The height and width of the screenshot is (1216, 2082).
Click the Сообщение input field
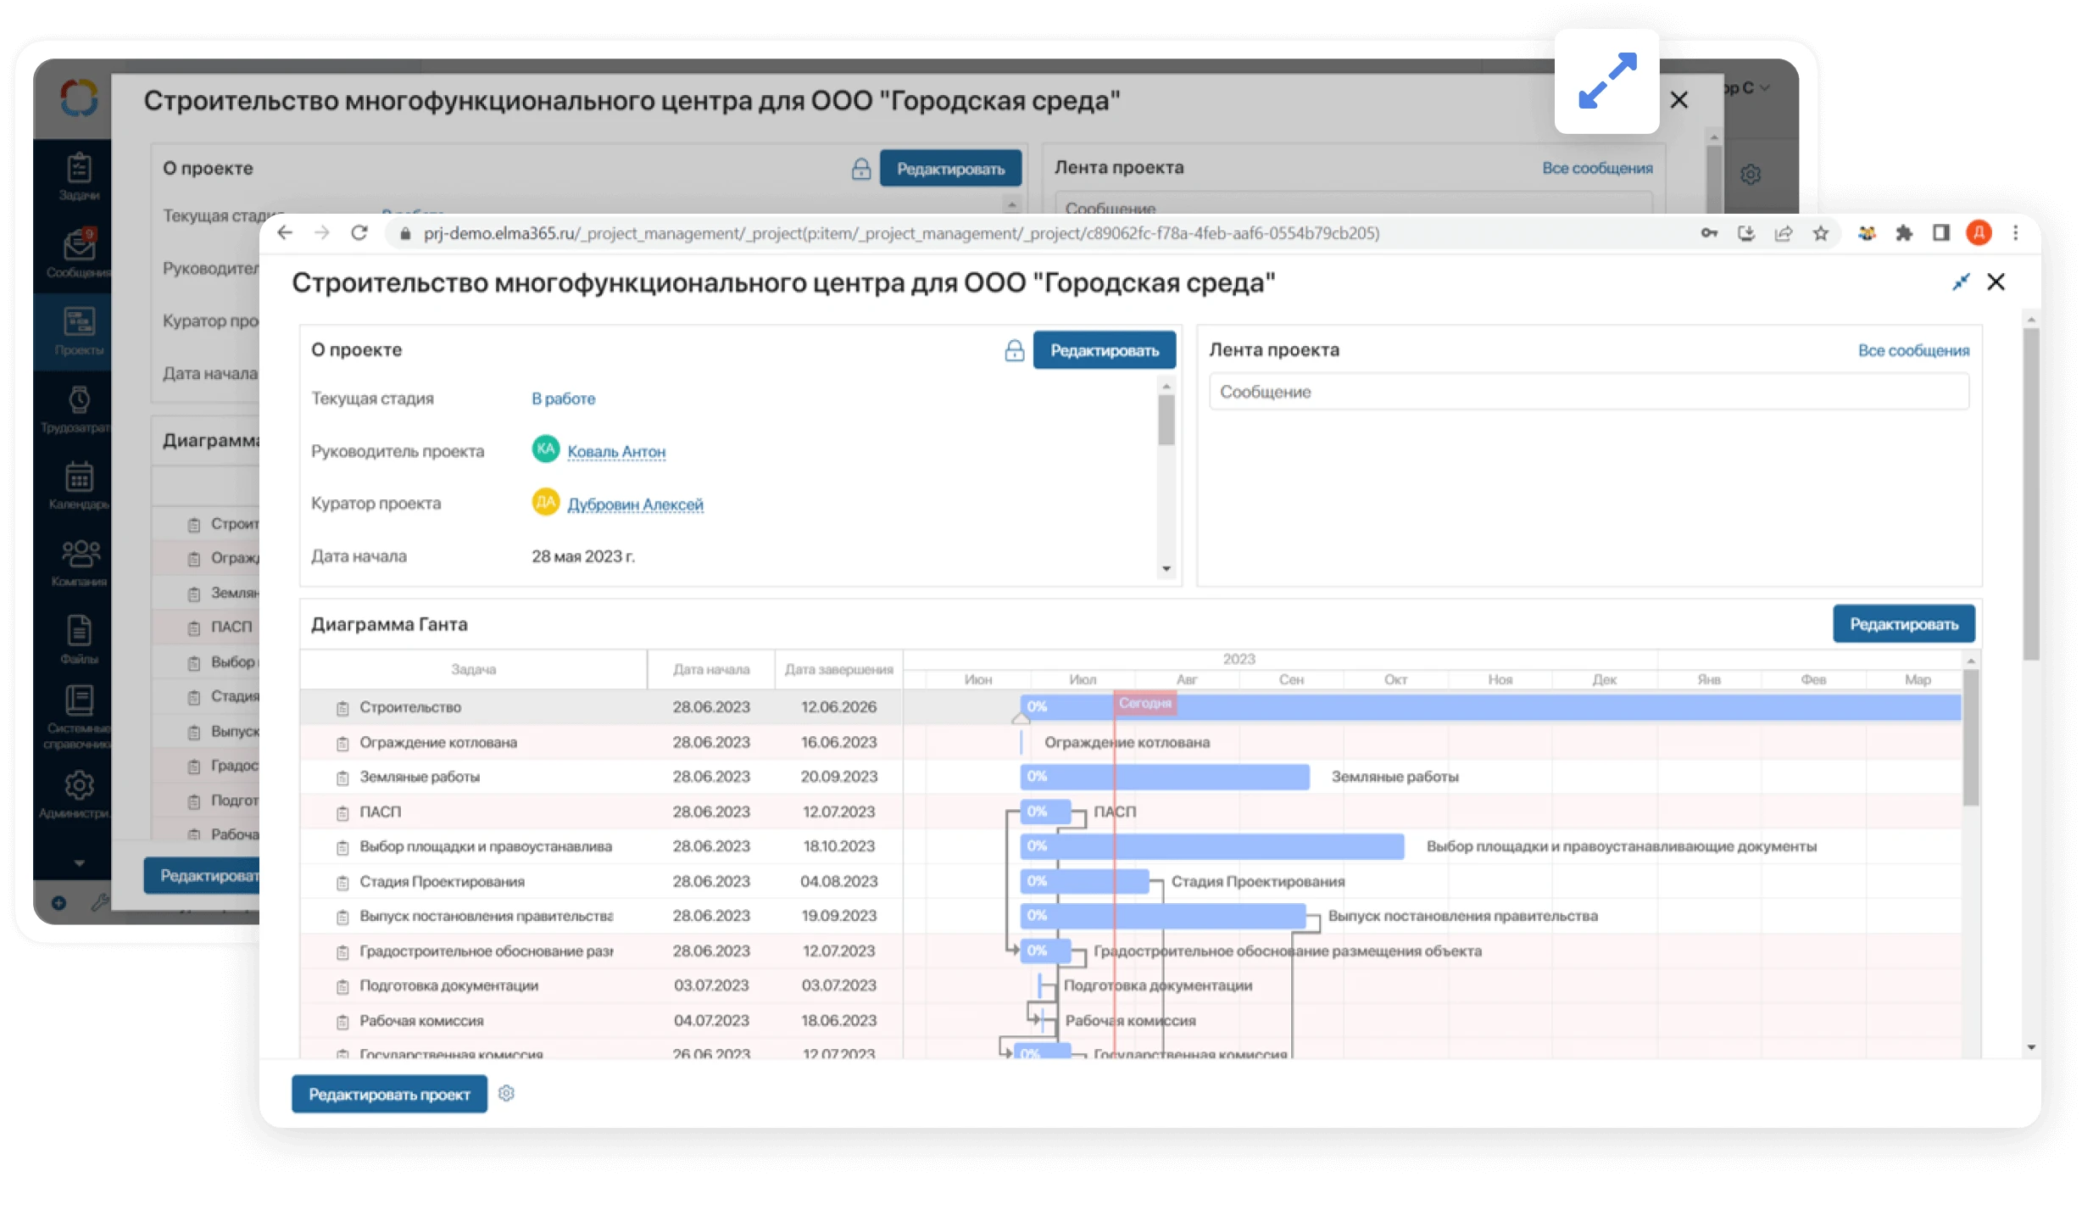1588,392
